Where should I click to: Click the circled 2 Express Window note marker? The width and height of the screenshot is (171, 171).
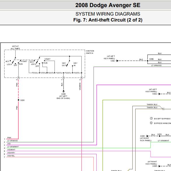point(151,123)
